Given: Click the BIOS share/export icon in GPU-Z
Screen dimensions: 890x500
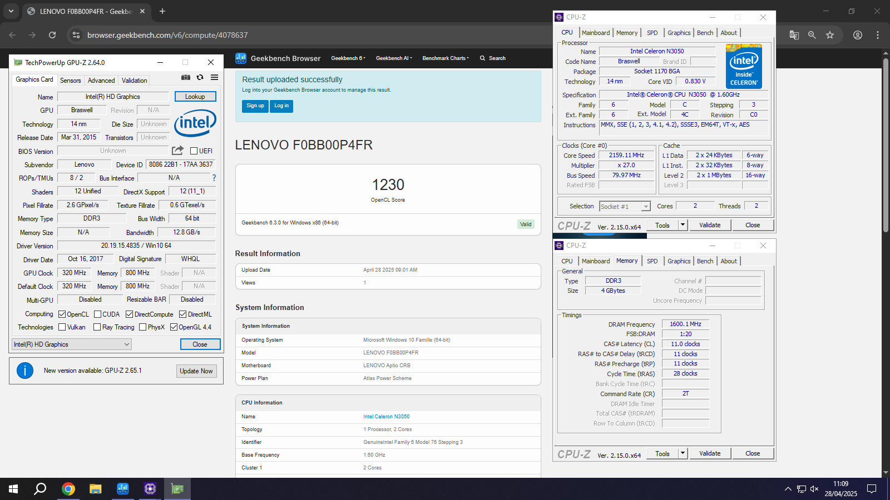Looking at the screenshot, I should 177,151.
